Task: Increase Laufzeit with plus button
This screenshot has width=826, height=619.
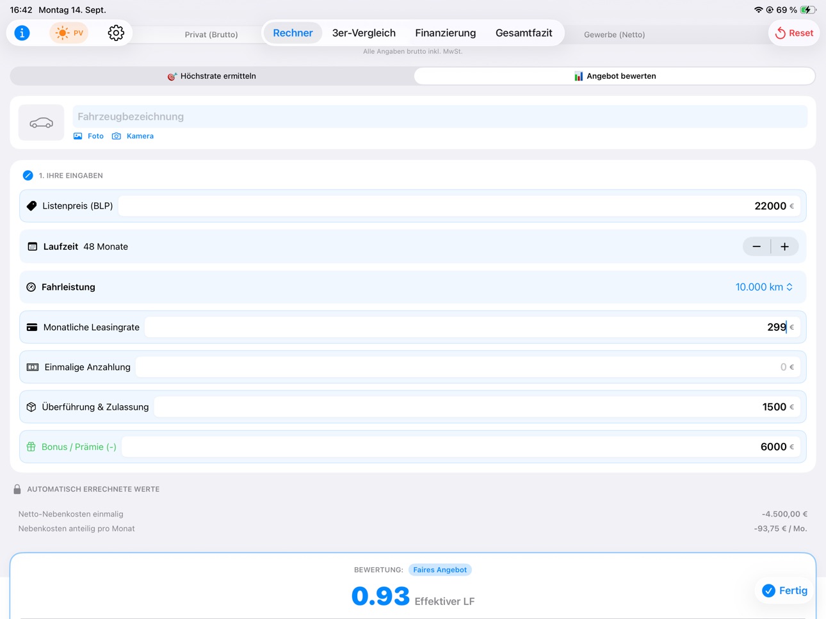Action: click(x=784, y=246)
